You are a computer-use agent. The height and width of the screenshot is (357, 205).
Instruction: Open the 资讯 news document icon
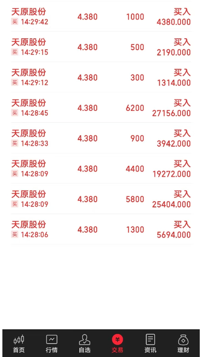(151, 339)
